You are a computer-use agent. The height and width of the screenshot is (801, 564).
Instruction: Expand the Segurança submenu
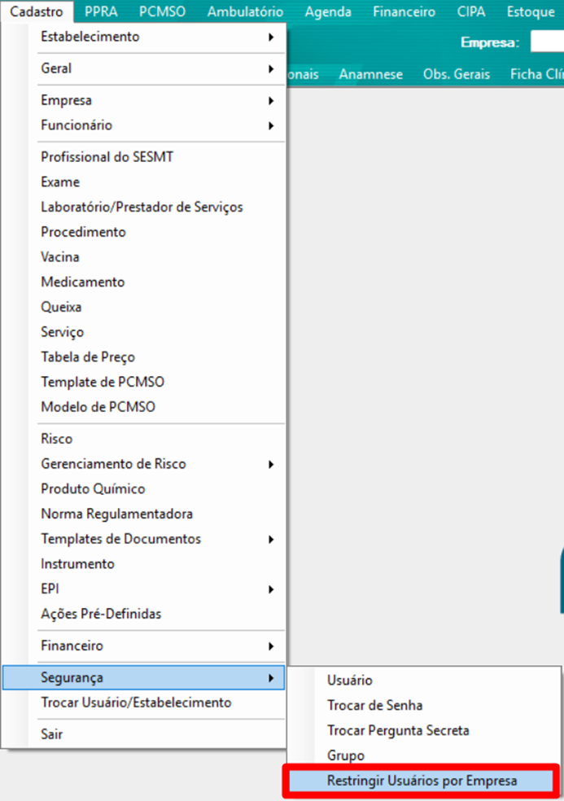click(x=143, y=677)
